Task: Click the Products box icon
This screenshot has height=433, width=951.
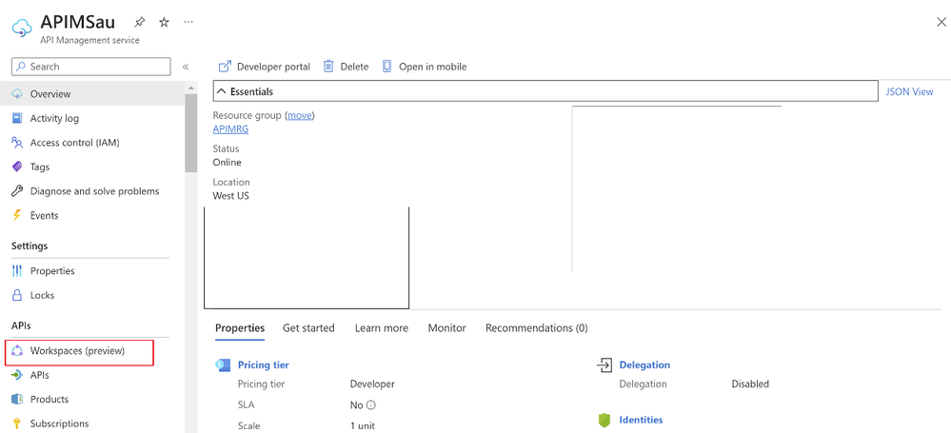Action: [x=17, y=399]
